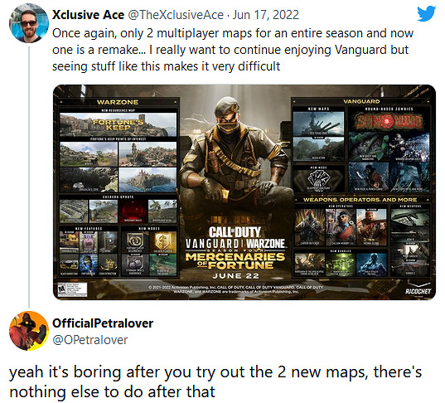The height and width of the screenshot is (403, 445).
Task: Open the Xclusive Ace display name
Action: pyautogui.click(x=88, y=15)
